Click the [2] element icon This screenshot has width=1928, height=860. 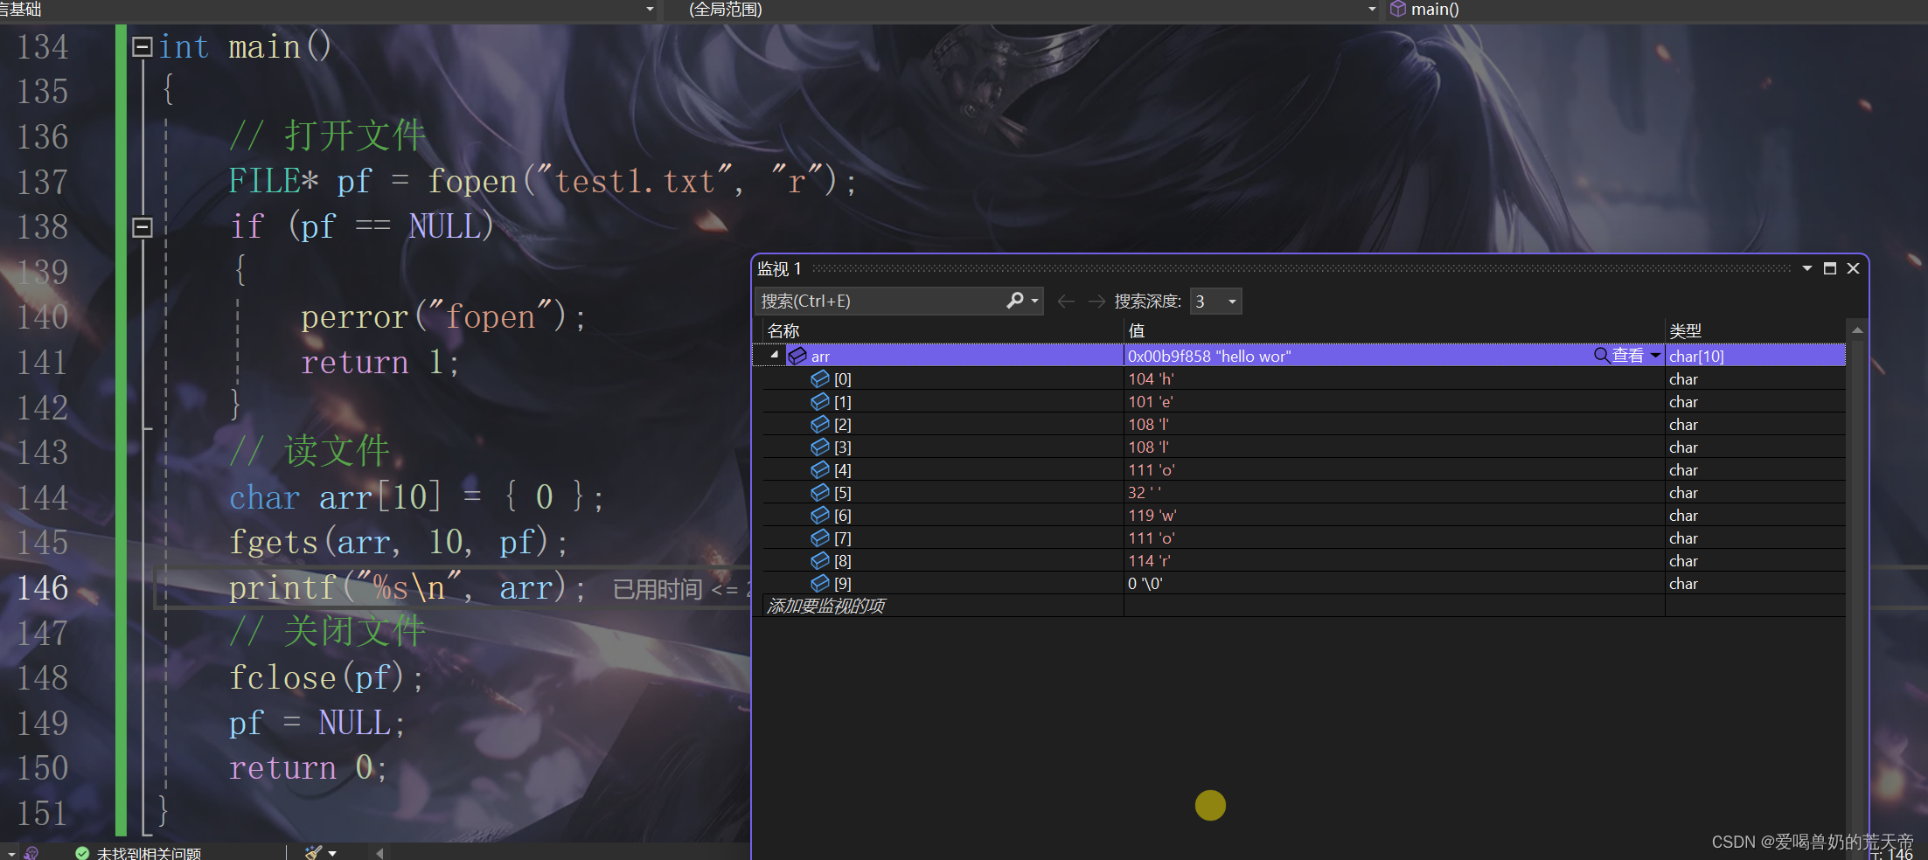pyautogui.click(x=820, y=424)
